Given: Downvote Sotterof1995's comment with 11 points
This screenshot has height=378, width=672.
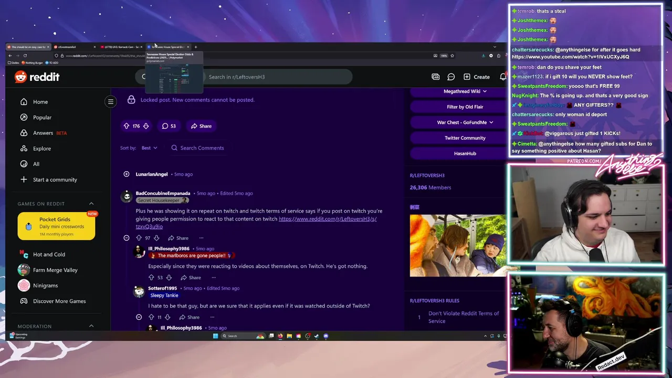Looking at the screenshot, I should (x=167, y=317).
